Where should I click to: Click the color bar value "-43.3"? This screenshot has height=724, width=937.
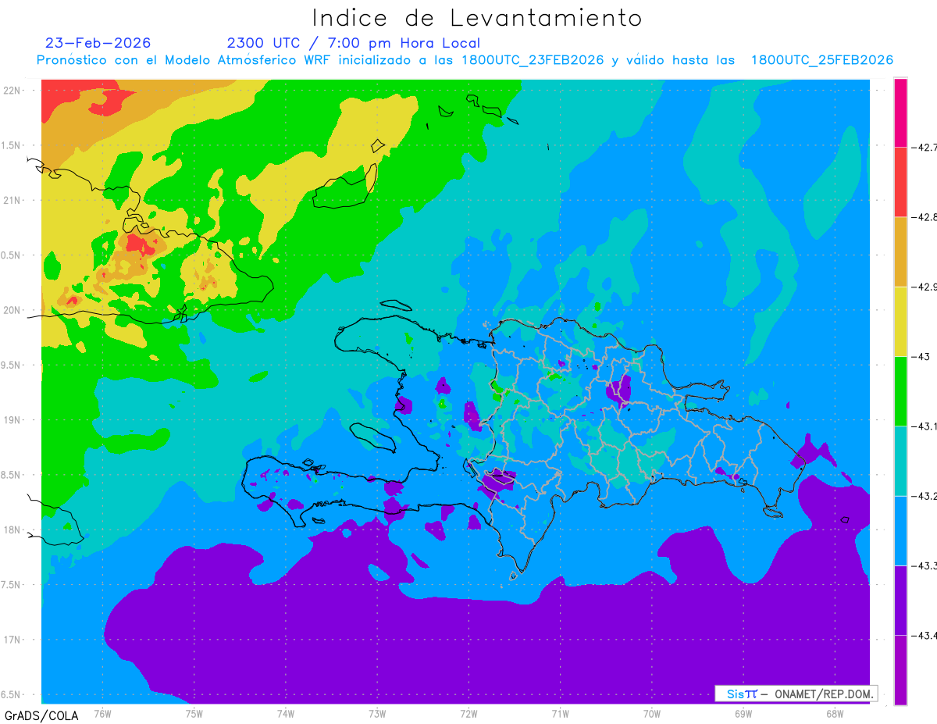click(x=923, y=565)
